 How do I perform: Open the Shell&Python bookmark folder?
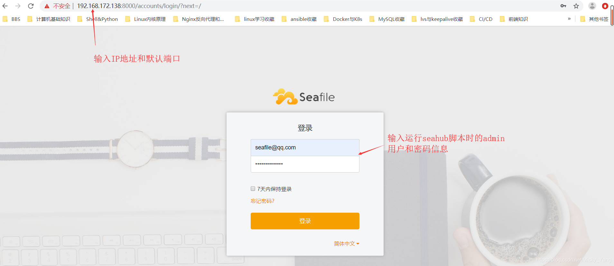tap(98, 19)
